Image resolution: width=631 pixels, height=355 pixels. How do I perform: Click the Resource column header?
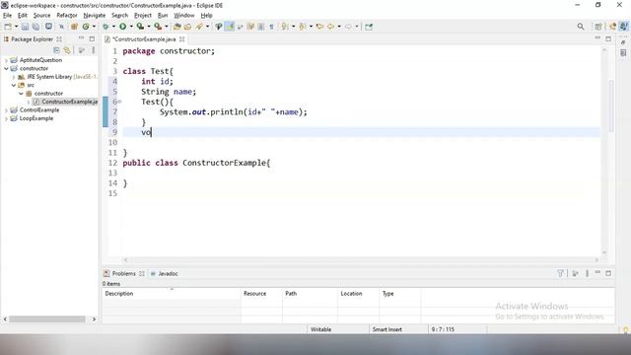254,294
